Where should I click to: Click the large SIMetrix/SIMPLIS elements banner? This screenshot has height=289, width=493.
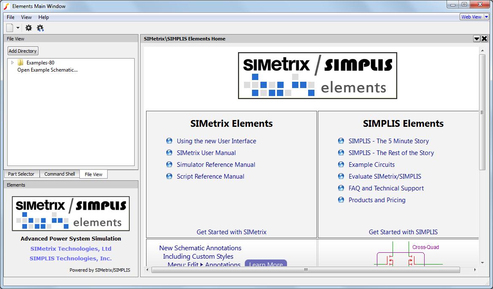pyautogui.click(x=317, y=76)
